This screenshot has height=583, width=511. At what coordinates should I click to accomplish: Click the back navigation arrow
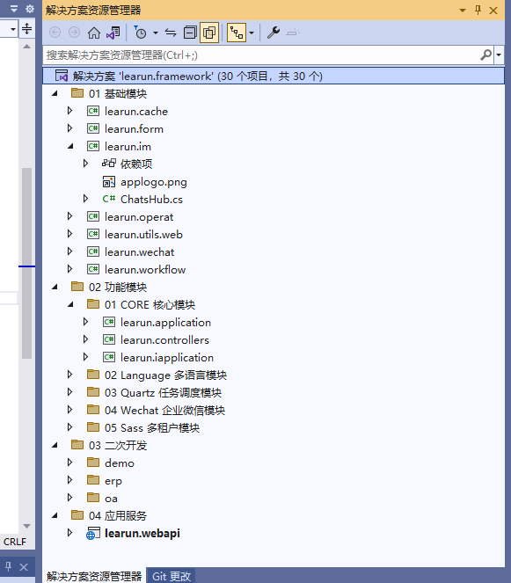[55, 33]
